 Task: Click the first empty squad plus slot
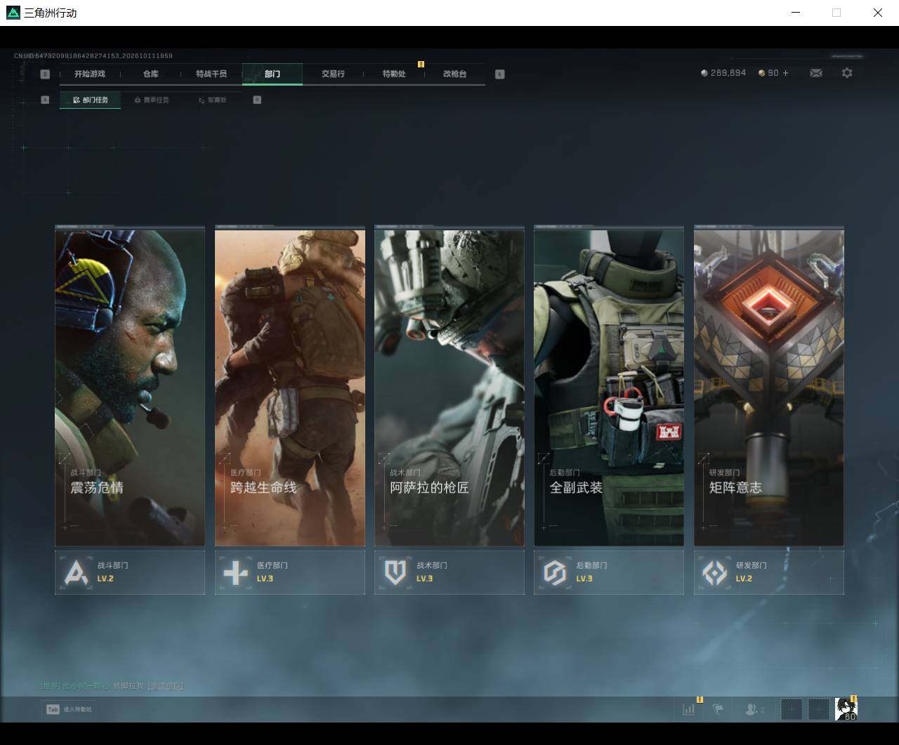[792, 709]
